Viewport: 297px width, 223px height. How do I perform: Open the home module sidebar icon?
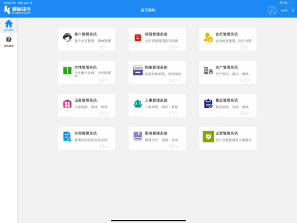(x=9, y=24)
